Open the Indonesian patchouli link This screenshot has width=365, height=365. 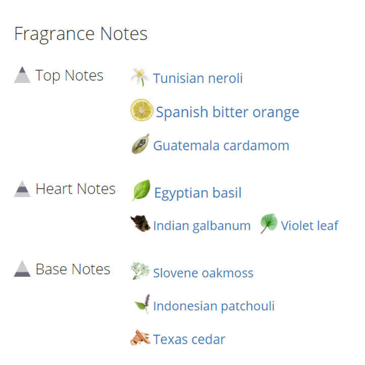pyautogui.click(x=214, y=306)
